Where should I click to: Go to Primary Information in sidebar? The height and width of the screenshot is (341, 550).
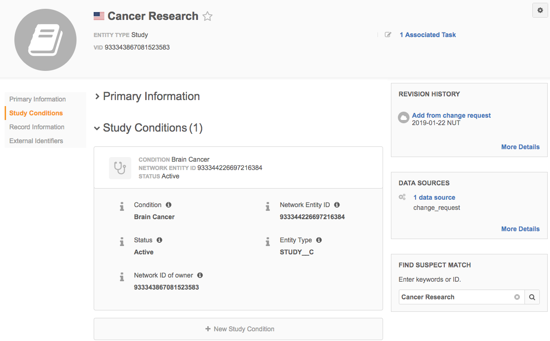coord(38,99)
